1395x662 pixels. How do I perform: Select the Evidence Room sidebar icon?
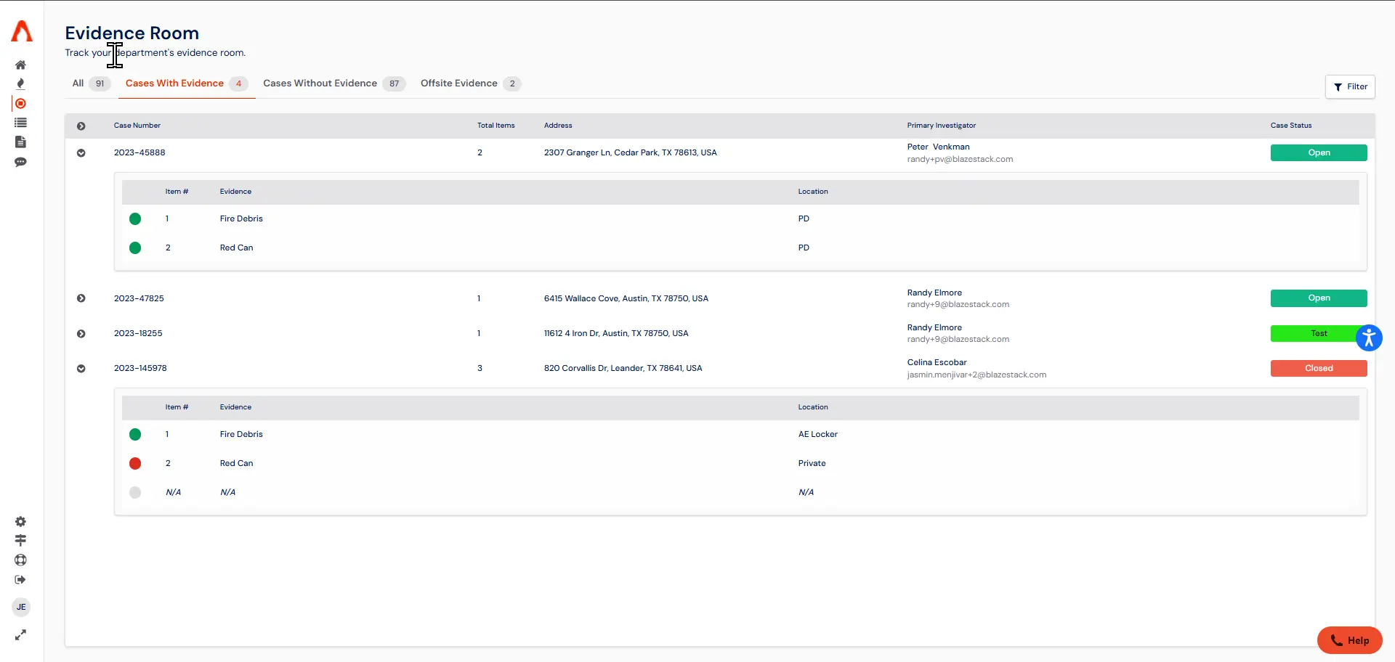click(x=20, y=104)
